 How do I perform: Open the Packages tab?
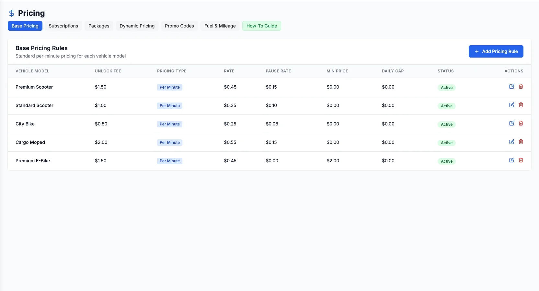click(x=99, y=26)
